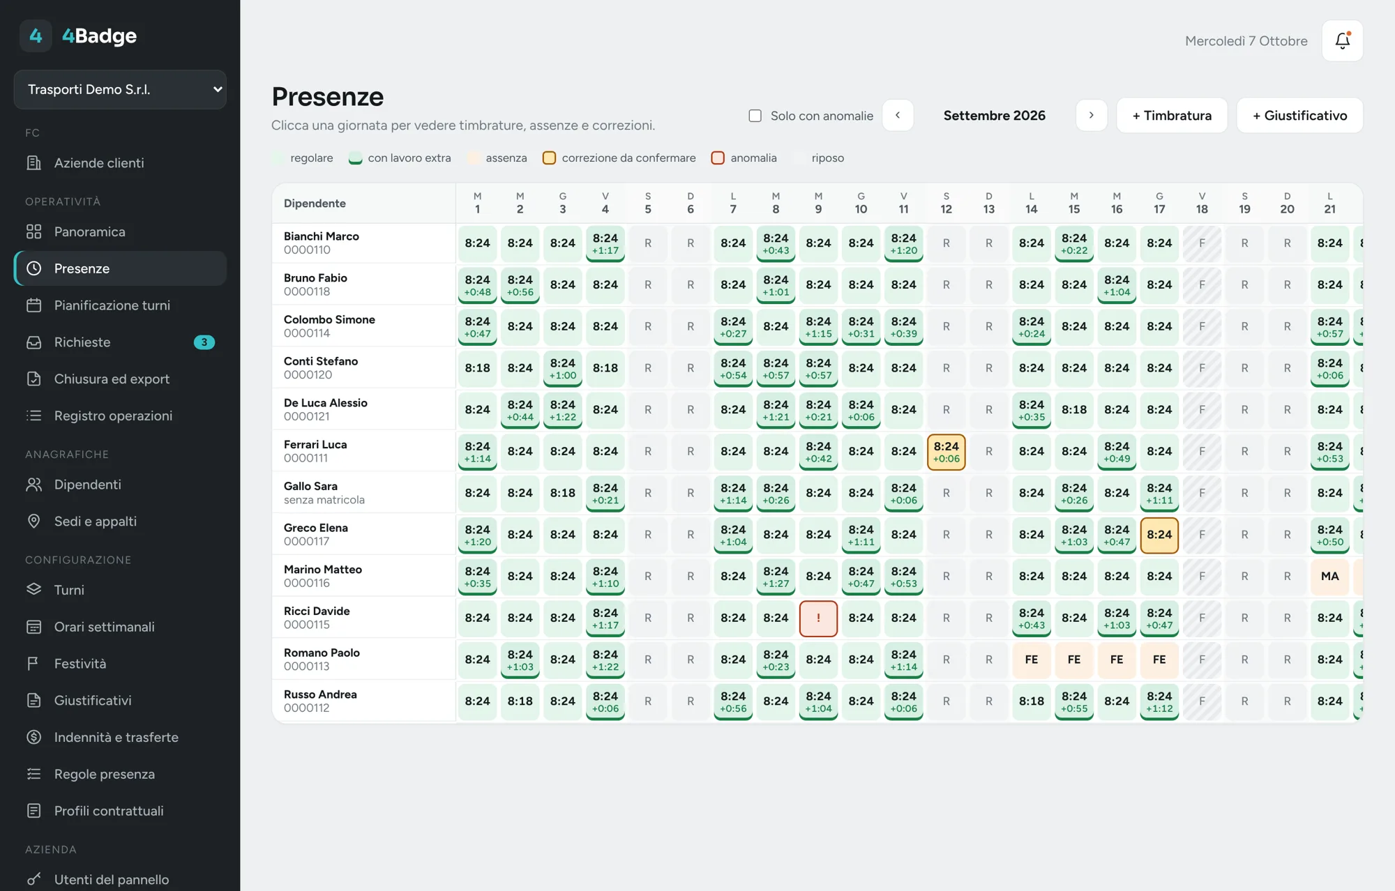Enable Solo con anomalie checkbox

(x=755, y=116)
